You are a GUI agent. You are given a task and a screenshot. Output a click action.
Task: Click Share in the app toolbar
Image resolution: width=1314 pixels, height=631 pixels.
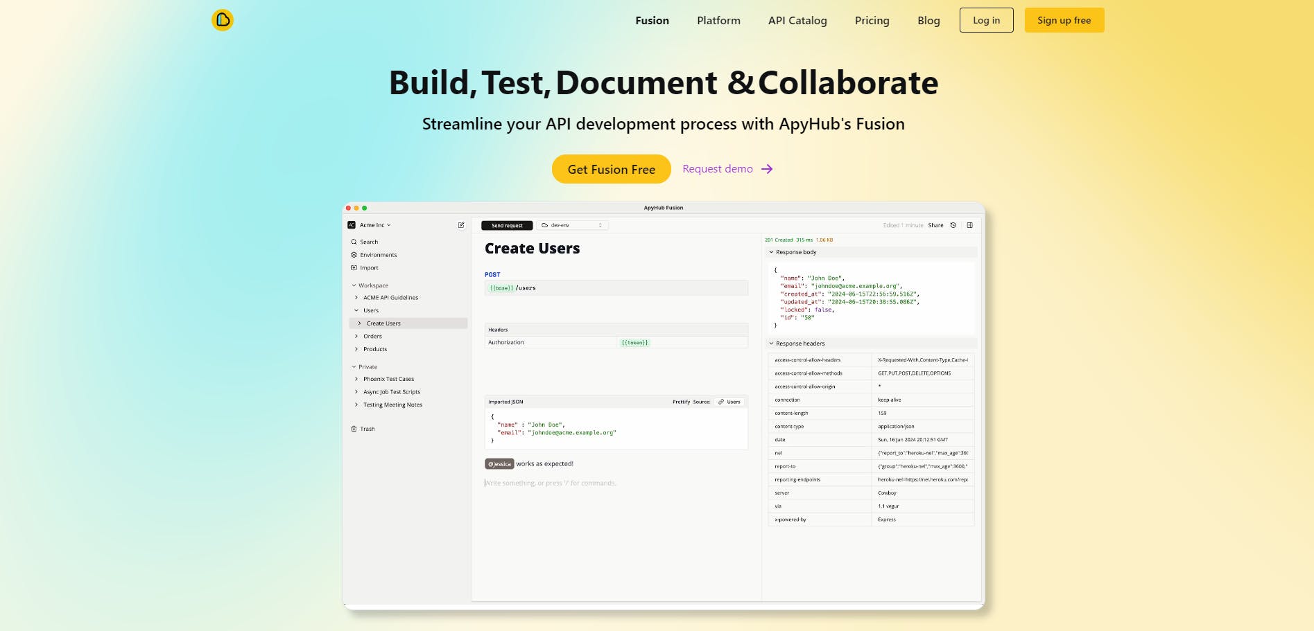936,225
